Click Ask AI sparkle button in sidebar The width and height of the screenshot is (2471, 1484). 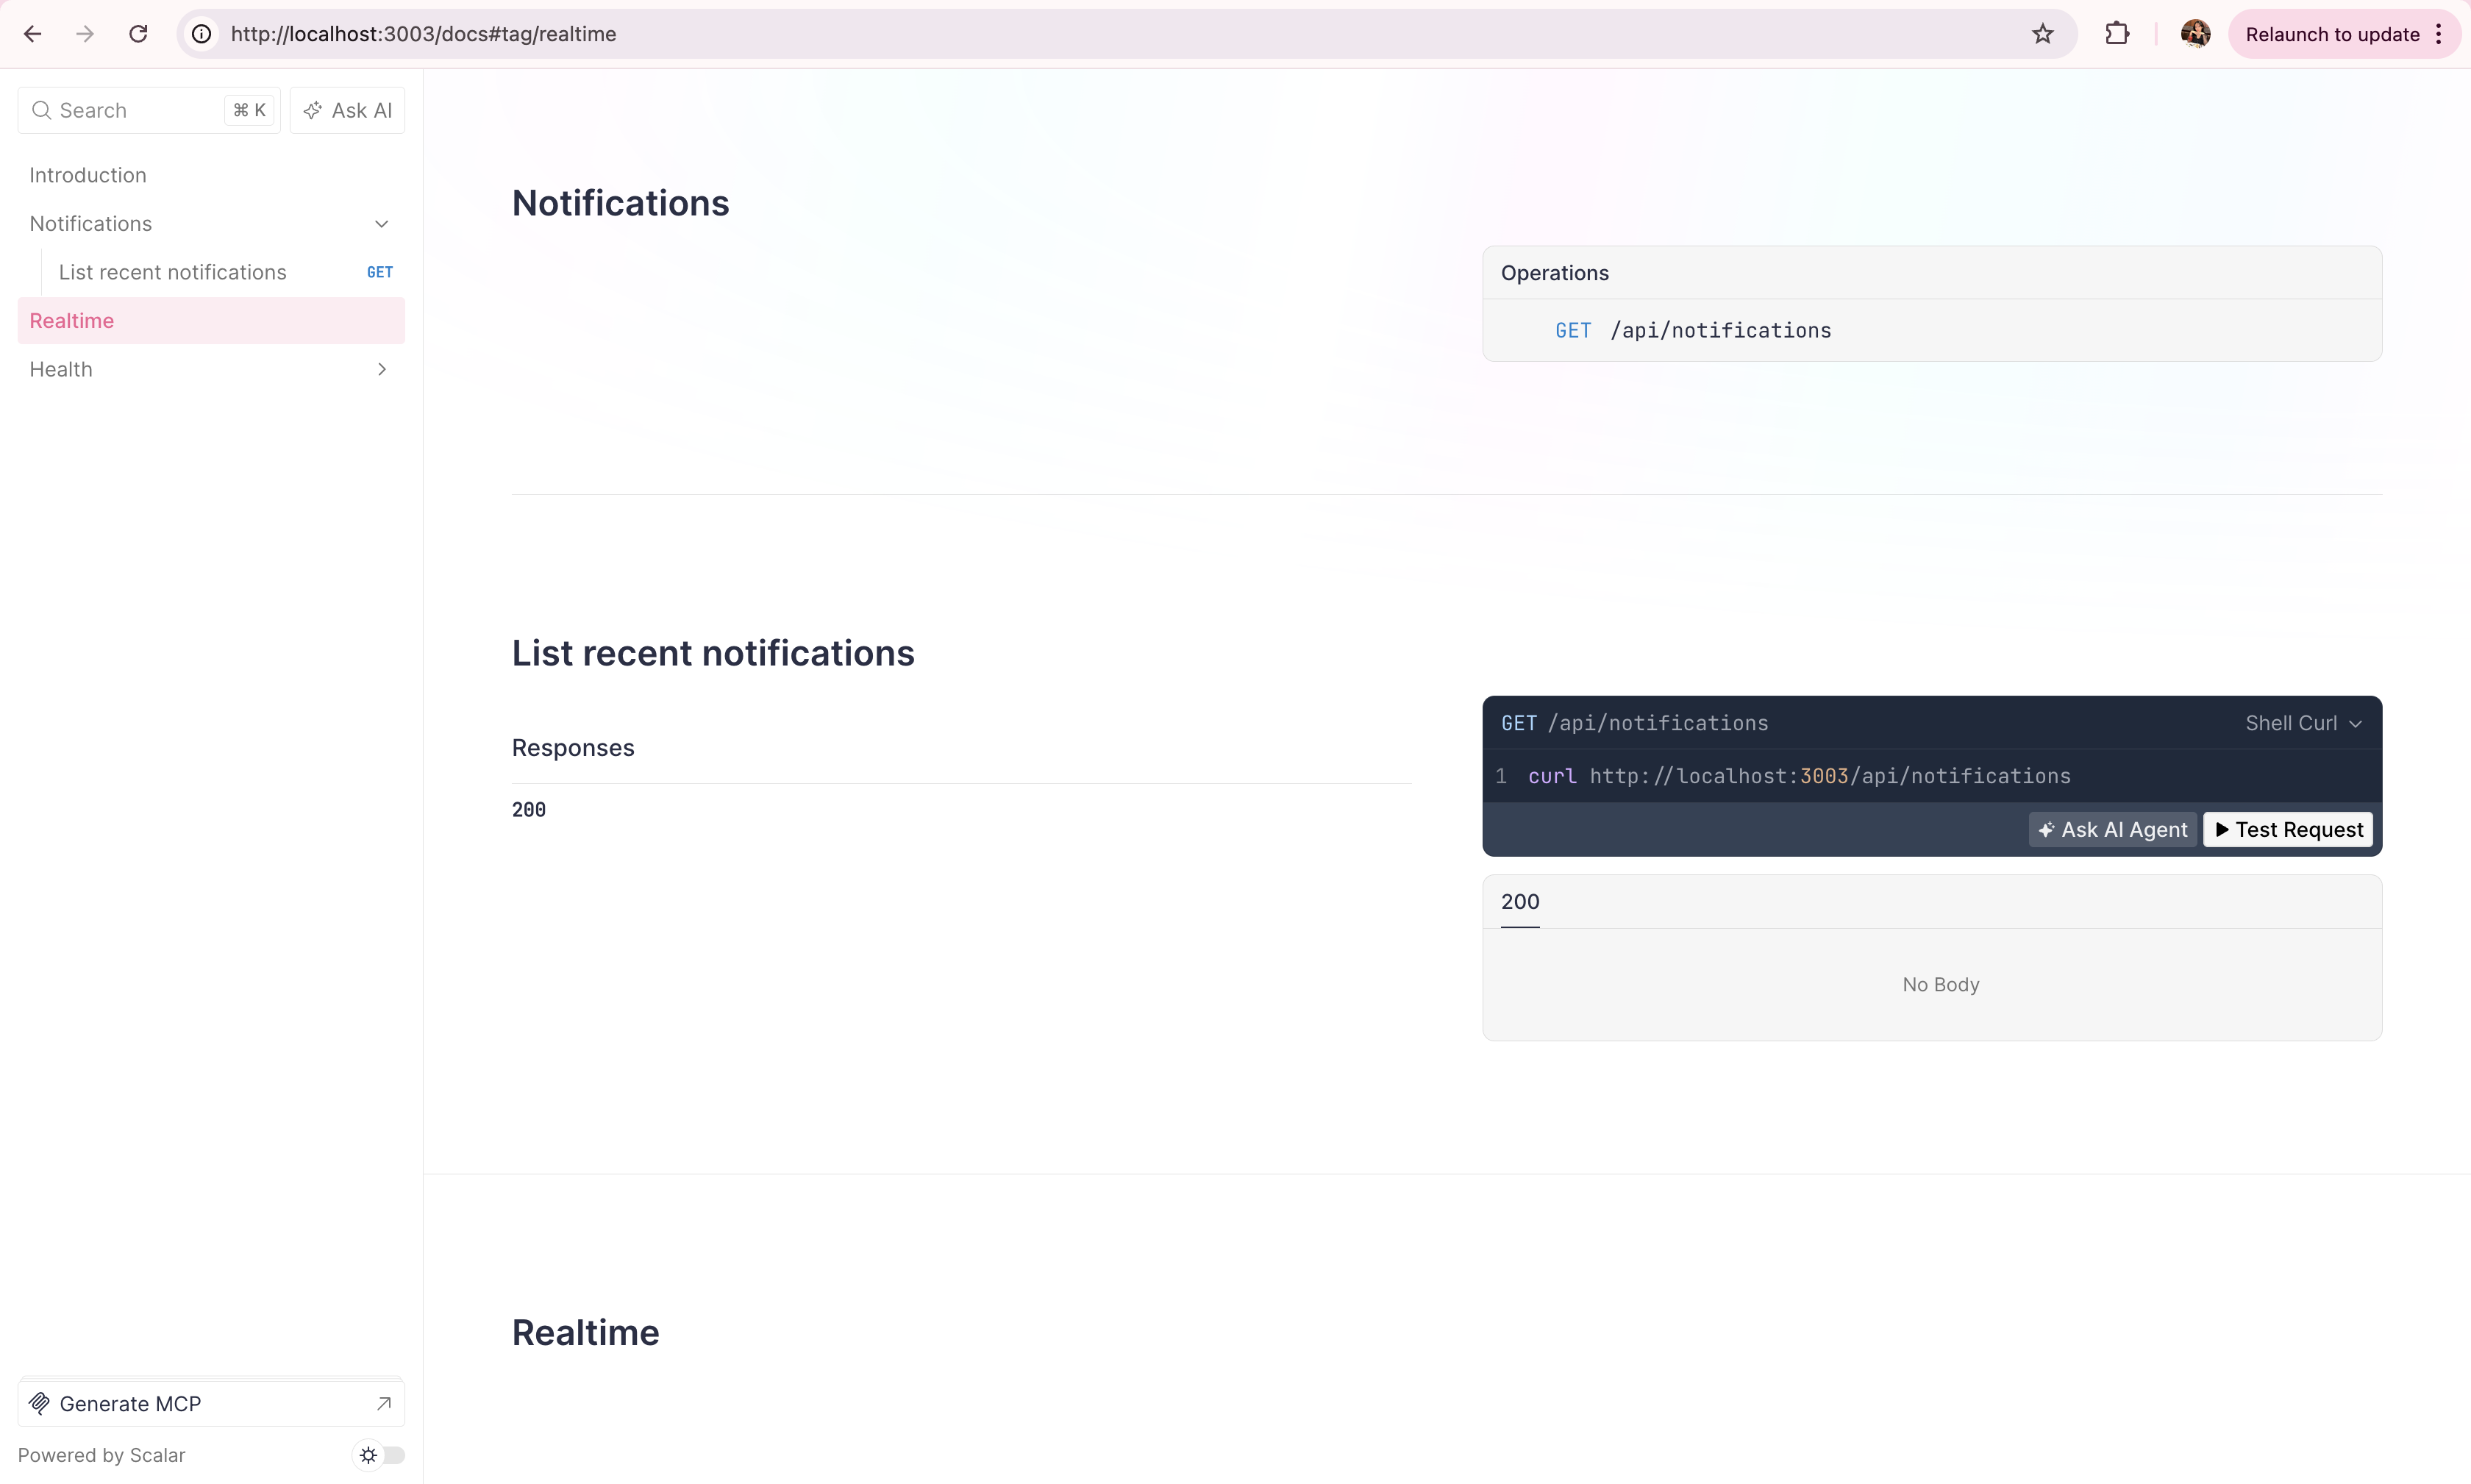coord(347,110)
